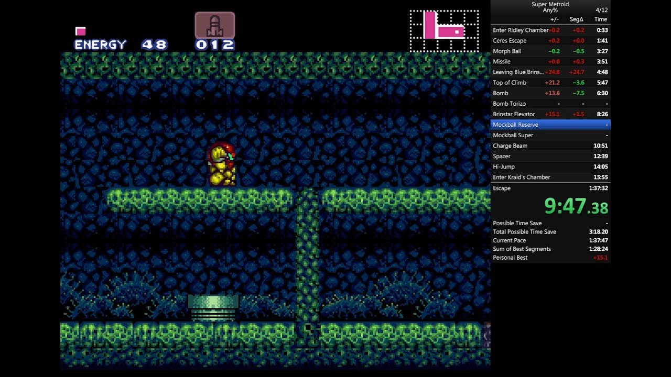Click the green pipe spawner on floor

pos(213,308)
